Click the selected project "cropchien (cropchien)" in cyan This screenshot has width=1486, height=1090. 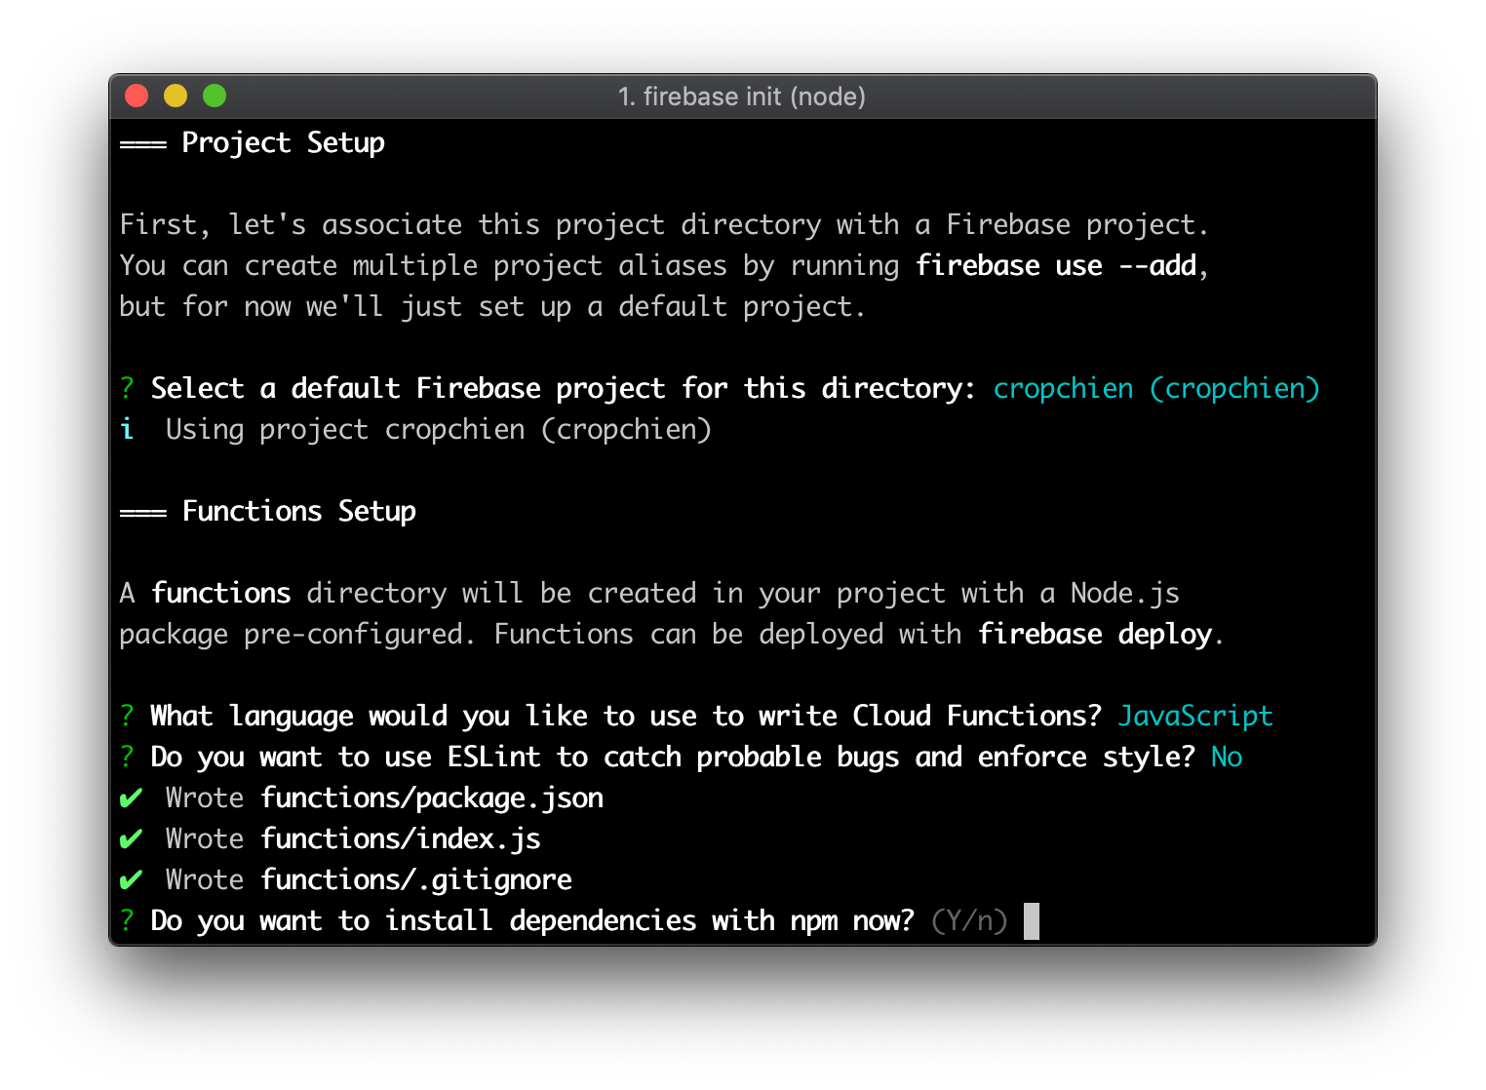pos(1155,388)
